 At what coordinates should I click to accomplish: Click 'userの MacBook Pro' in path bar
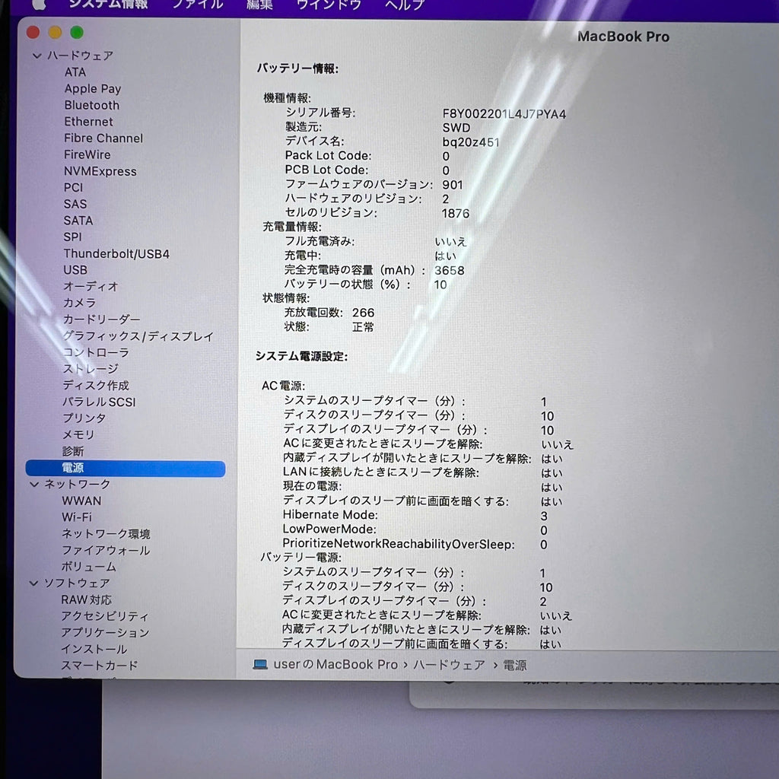coord(335,664)
